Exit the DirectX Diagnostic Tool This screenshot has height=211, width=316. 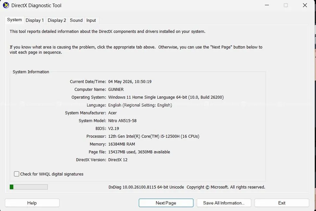[282, 203]
